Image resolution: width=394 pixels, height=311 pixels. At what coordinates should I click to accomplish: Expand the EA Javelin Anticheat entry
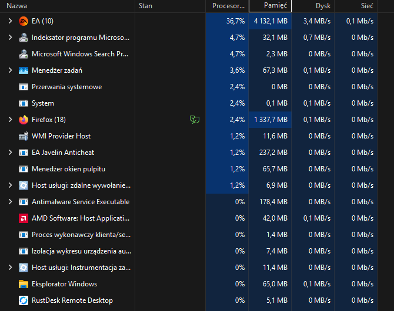pos(10,153)
